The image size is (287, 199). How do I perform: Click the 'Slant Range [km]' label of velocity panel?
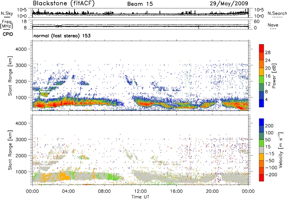[x=10, y=150]
